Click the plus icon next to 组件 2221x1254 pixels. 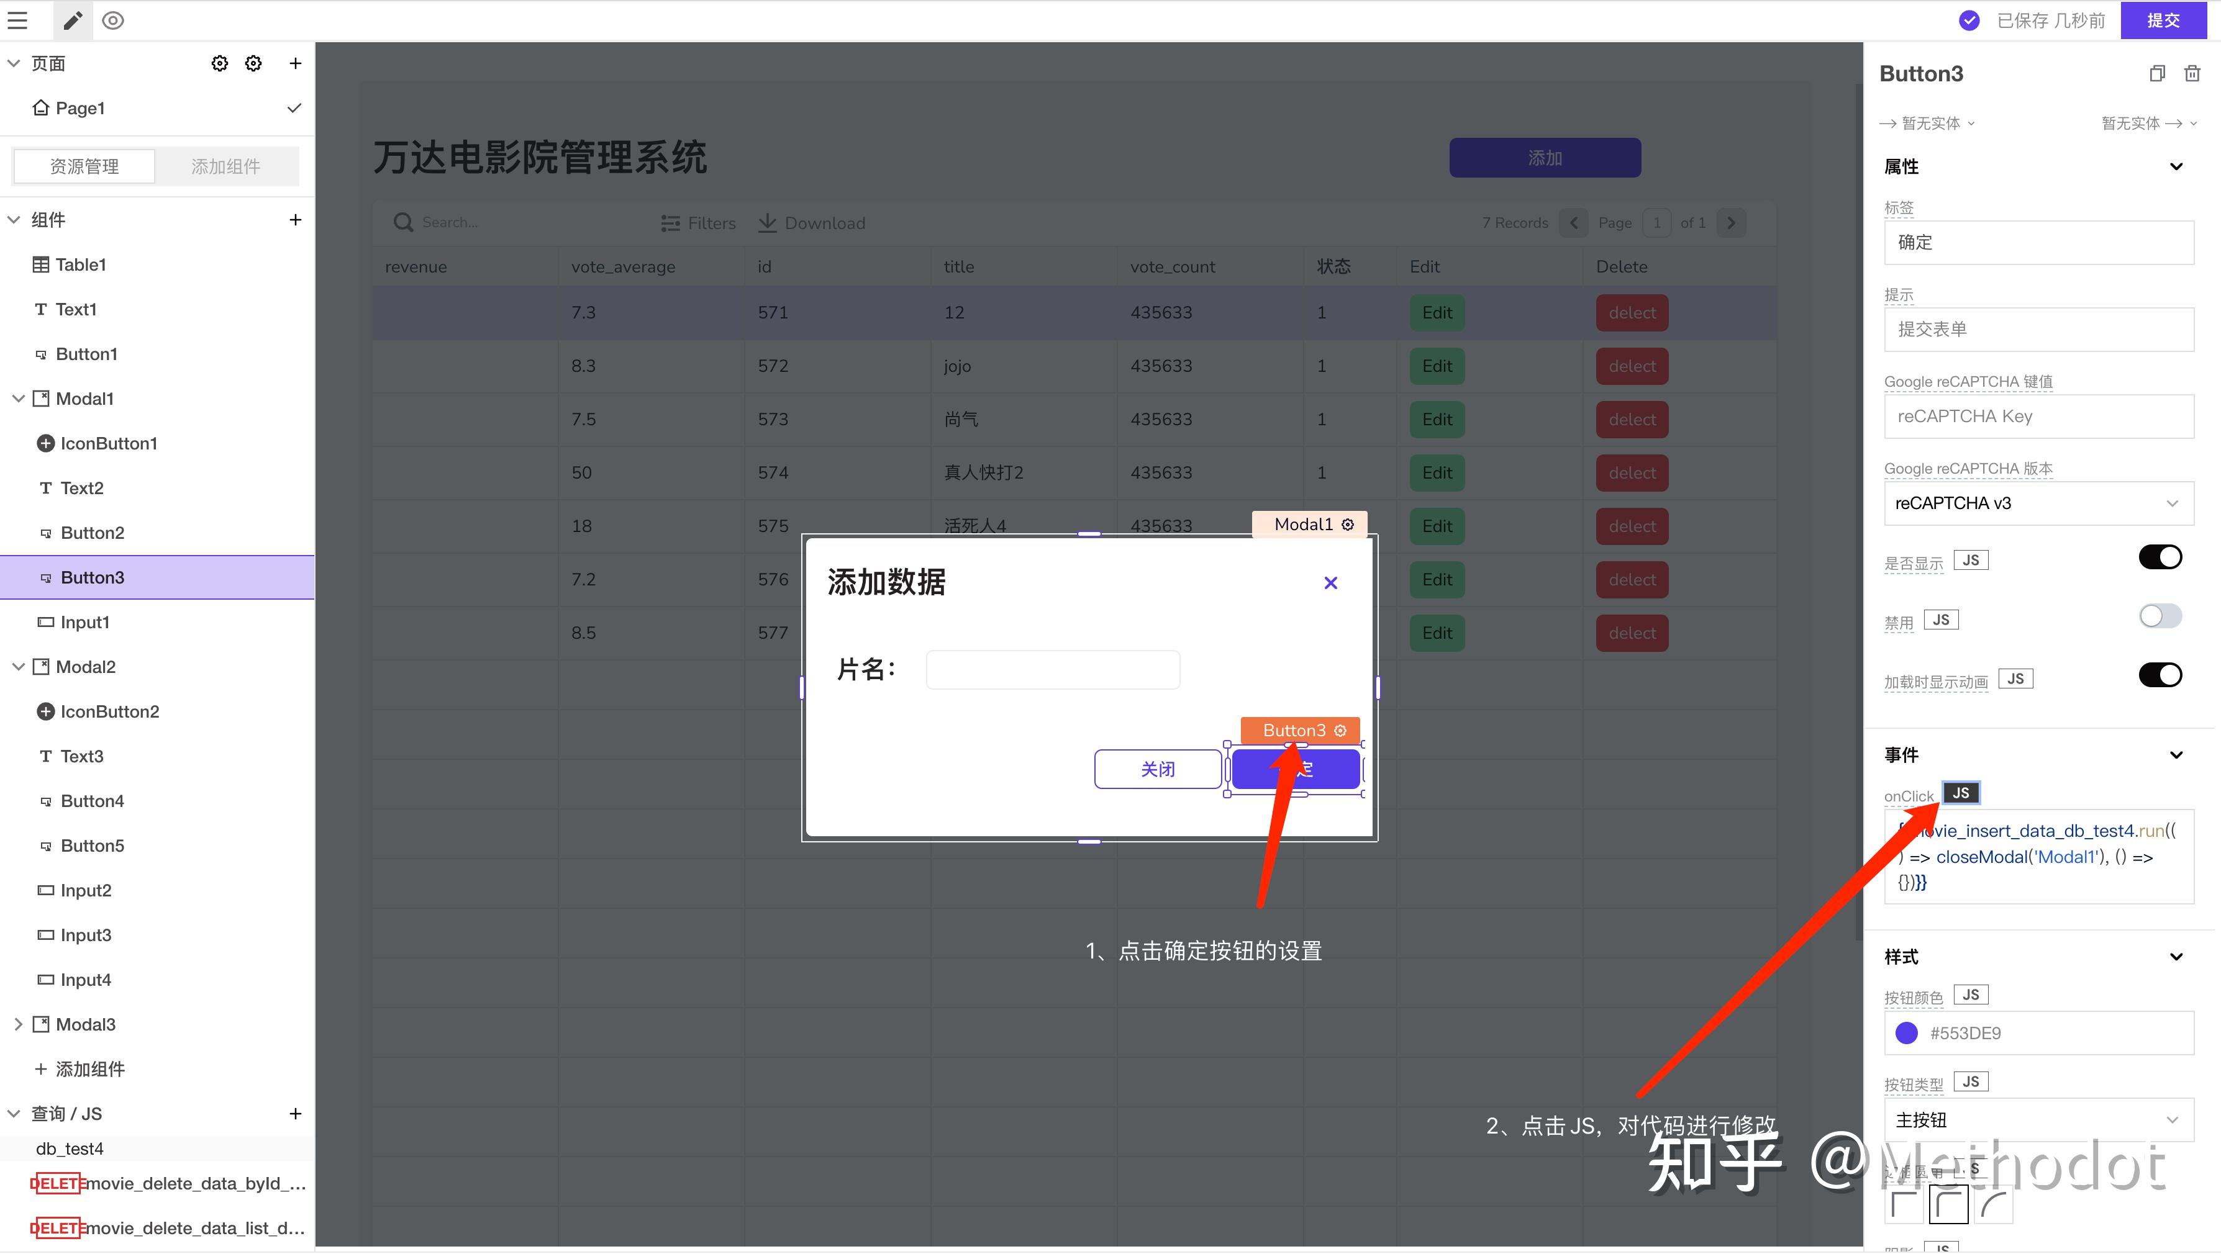(295, 220)
